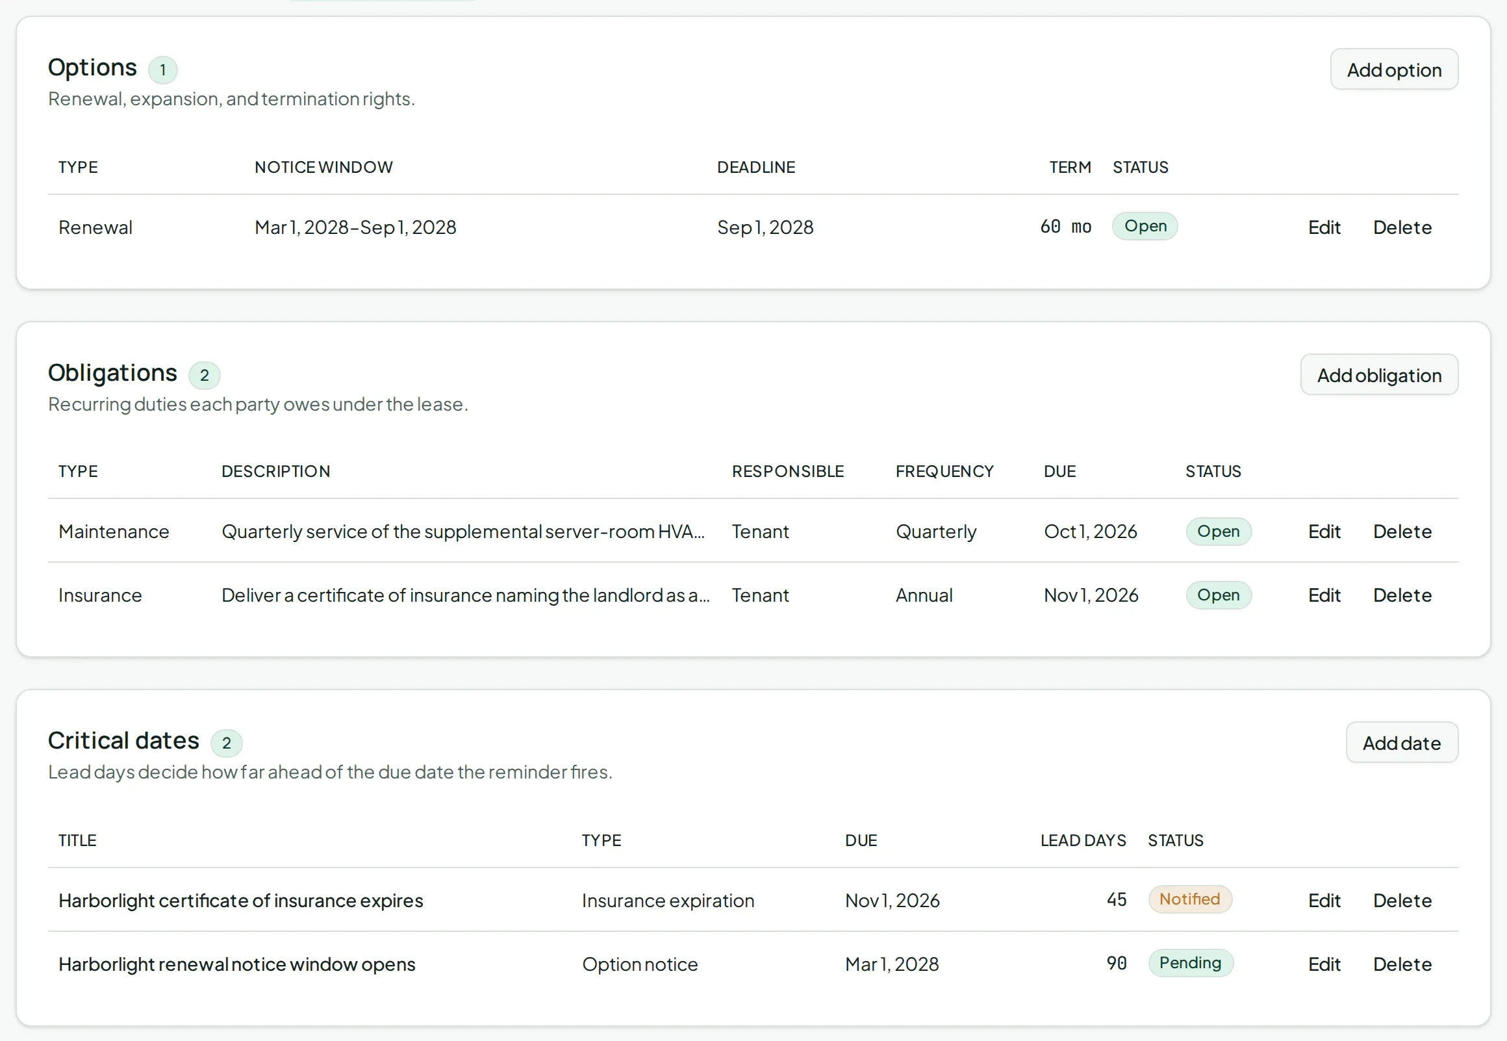Delete the Insurance obligation

pos(1402,595)
